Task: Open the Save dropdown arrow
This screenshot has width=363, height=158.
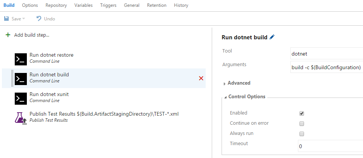Action: 23,19
